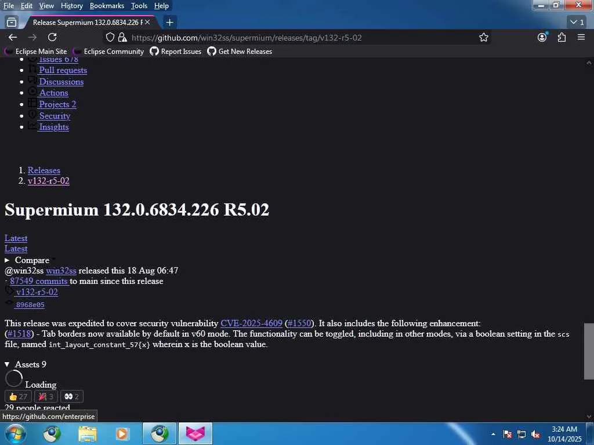Bookmark this page with the star icon

[x=483, y=37]
